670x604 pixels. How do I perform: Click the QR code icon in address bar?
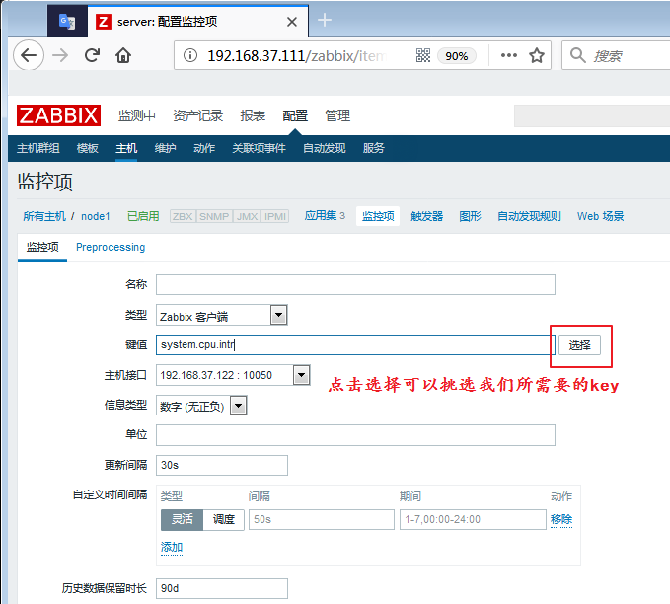click(x=423, y=55)
